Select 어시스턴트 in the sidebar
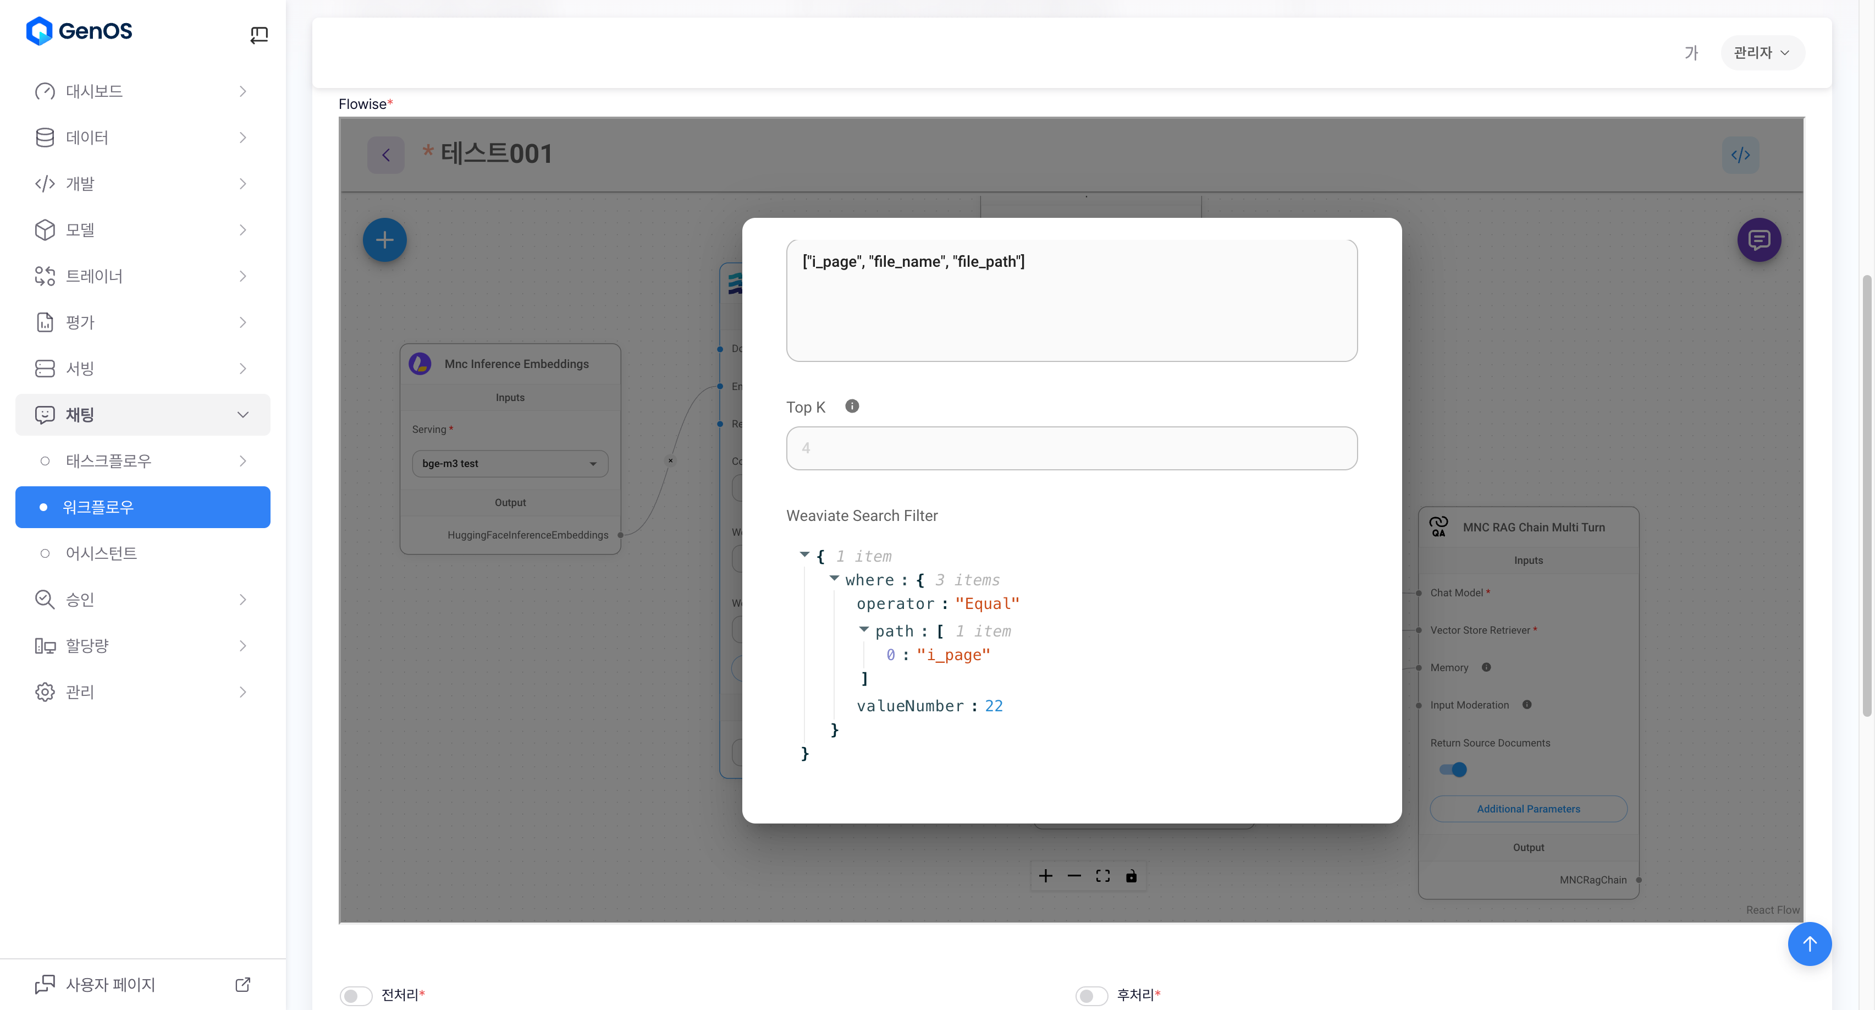 pos(101,553)
